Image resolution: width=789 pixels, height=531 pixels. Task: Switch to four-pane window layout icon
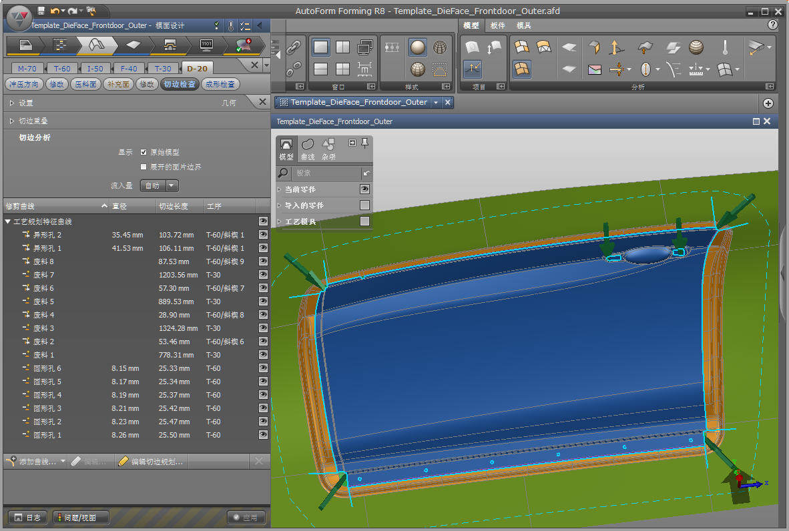[x=342, y=69]
